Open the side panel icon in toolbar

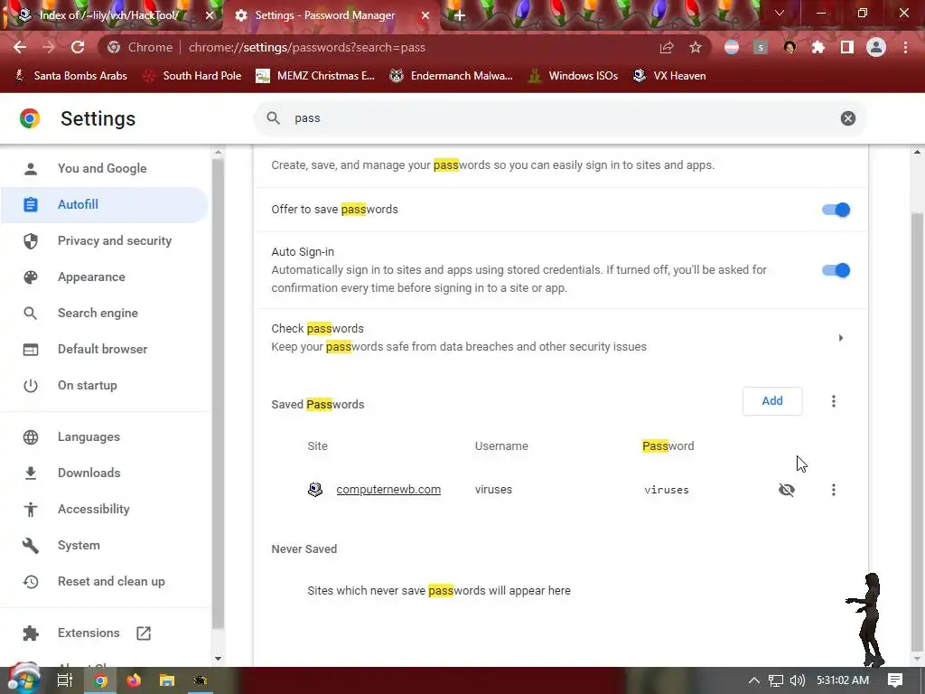(847, 47)
